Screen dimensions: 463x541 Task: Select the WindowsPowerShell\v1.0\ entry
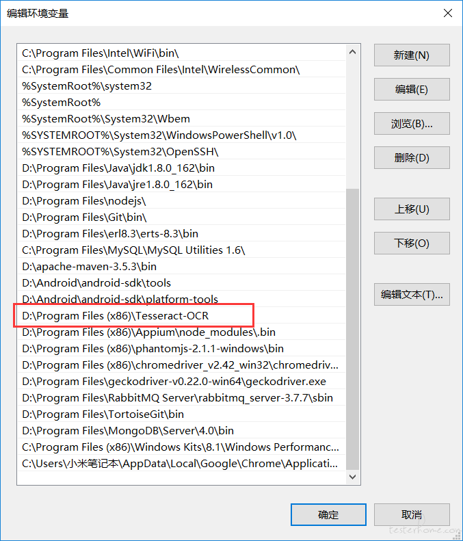pyautogui.click(x=181, y=135)
